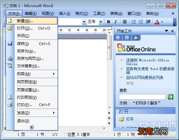Viewport: 179px width, 140px height.
Task: Open 窗口(W) menu
Action: [x=134, y=14]
